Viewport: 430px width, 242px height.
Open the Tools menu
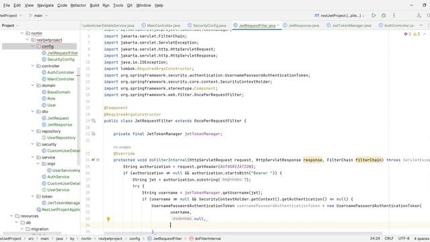pyautogui.click(x=118, y=5)
